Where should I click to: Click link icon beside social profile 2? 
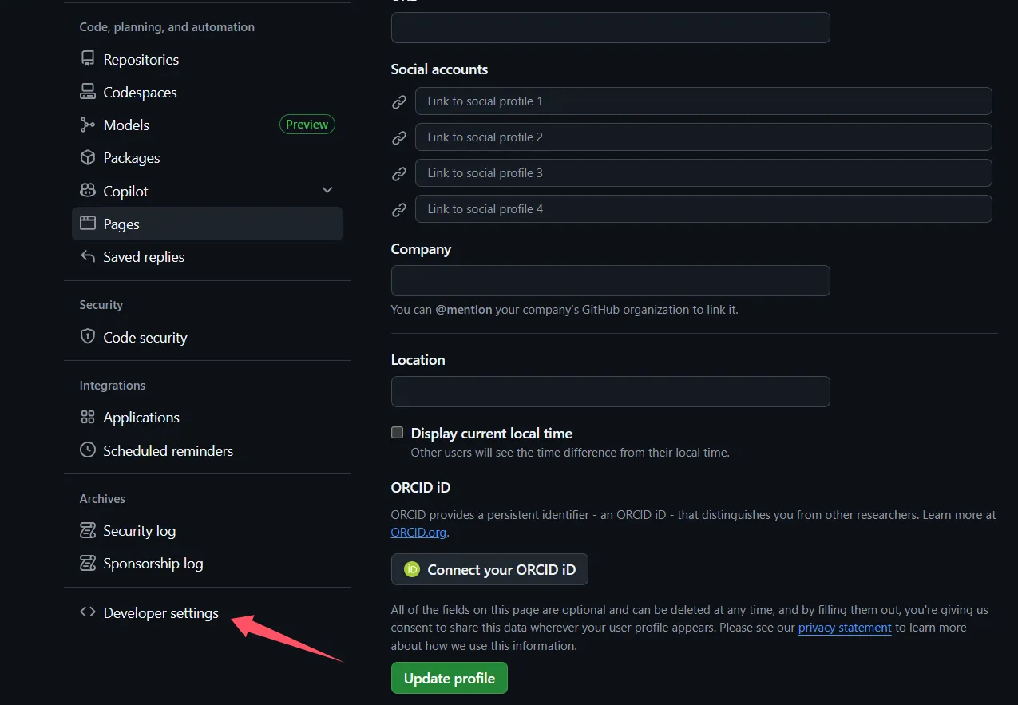(x=399, y=138)
